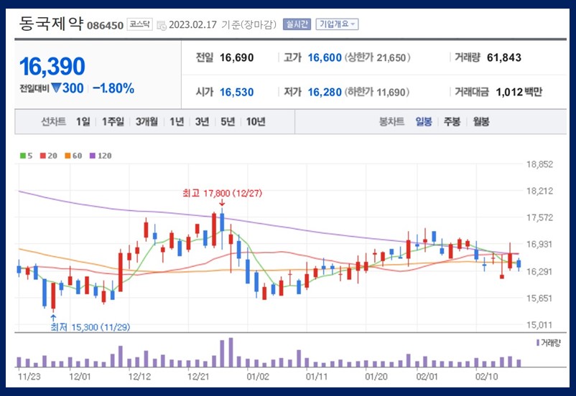Click the orange 60-day moving average swatch
The height and width of the screenshot is (396, 576).
[68, 156]
